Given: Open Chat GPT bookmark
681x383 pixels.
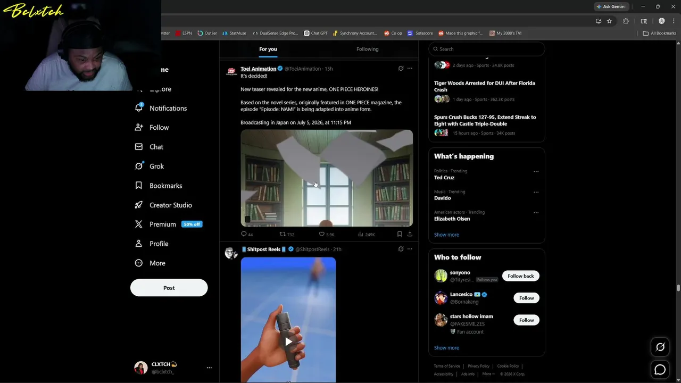Looking at the screenshot, I should tap(315, 33).
